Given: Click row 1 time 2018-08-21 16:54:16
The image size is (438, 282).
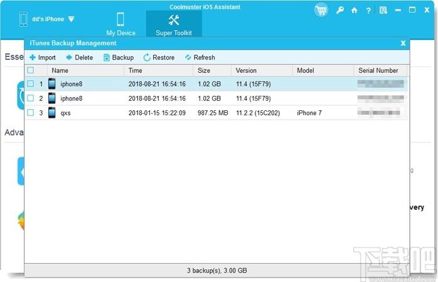Looking at the screenshot, I should coord(157,84).
